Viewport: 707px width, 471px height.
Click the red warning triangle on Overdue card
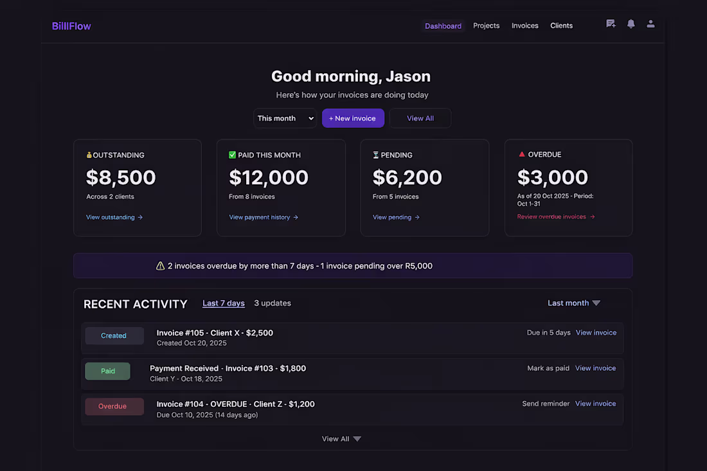(522, 154)
